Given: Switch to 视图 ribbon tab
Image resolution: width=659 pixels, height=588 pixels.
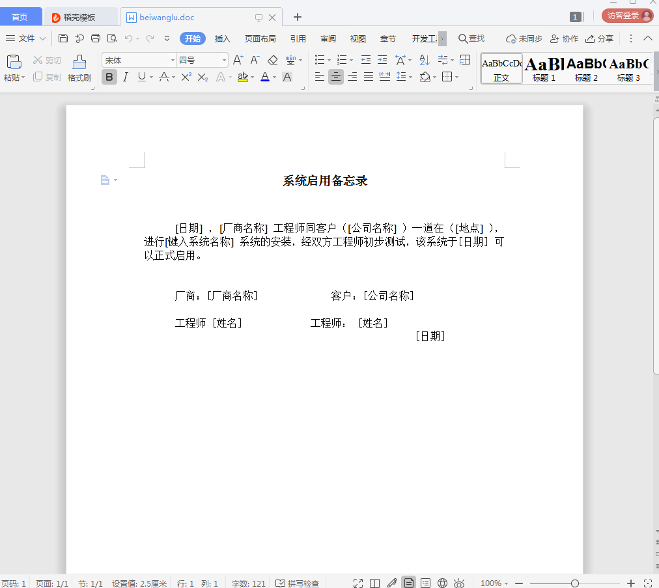Looking at the screenshot, I should pyautogui.click(x=358, y=38).
